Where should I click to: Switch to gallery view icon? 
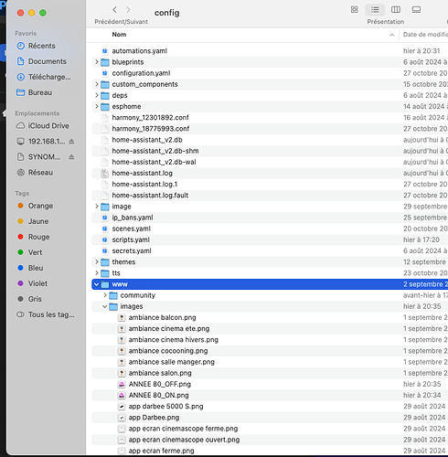tap(416, 10)
